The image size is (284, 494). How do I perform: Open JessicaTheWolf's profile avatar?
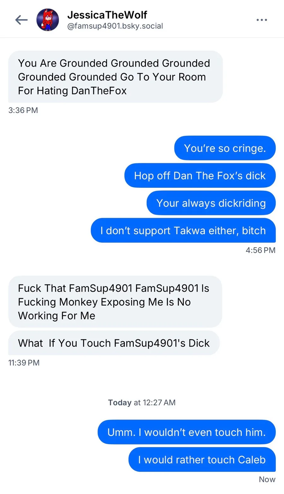pyautogui.click(x=48, y=20)
